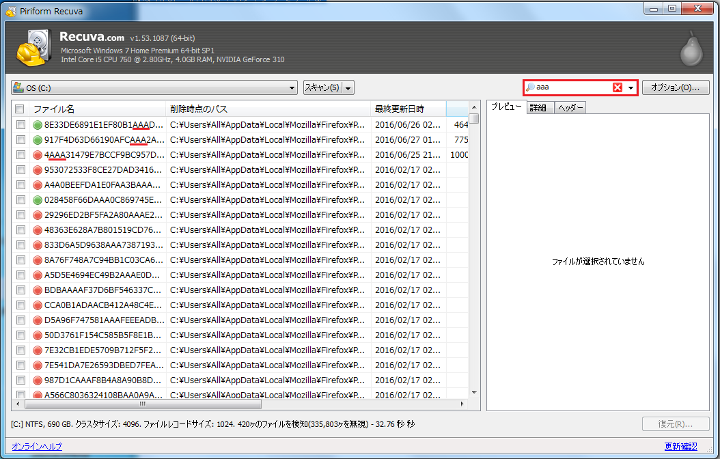Click the red status icon for BDBAAAAF37D6BF546337C file
Viewport: 720px width, 459px height.
(x=38, y=290)
